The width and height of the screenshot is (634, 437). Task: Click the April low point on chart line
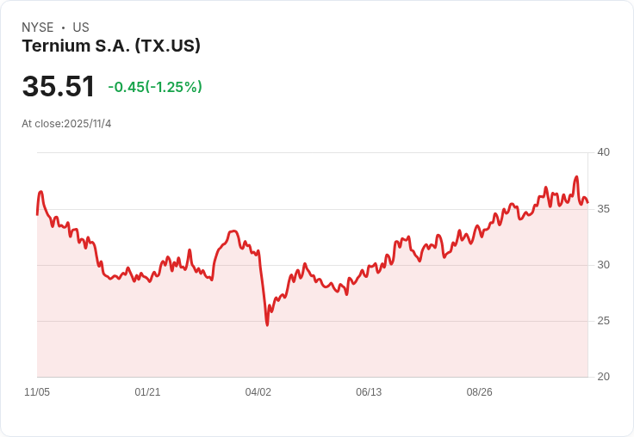tap(267, 324)
